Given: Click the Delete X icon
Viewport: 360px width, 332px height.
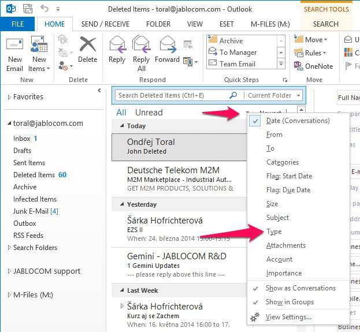Looking at the screenshot, I should [88, 44].
